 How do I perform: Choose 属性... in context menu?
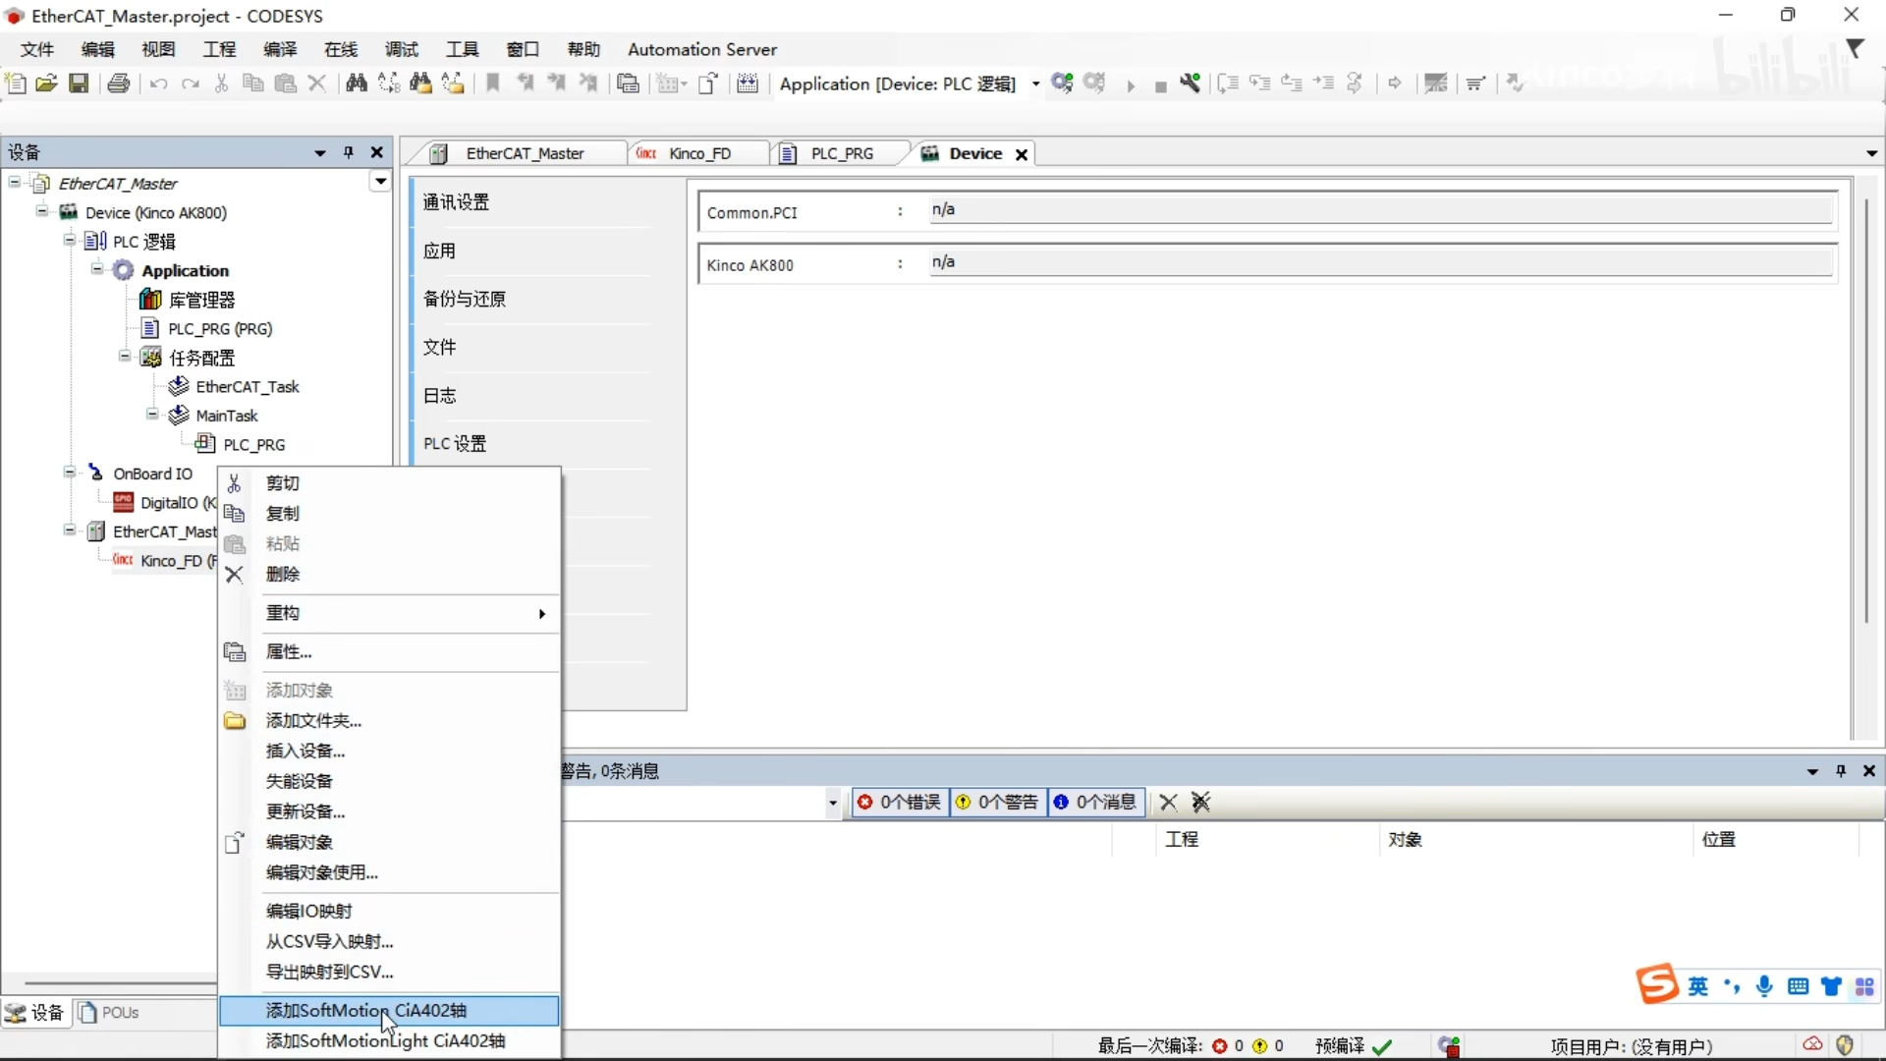pos(389,651)
